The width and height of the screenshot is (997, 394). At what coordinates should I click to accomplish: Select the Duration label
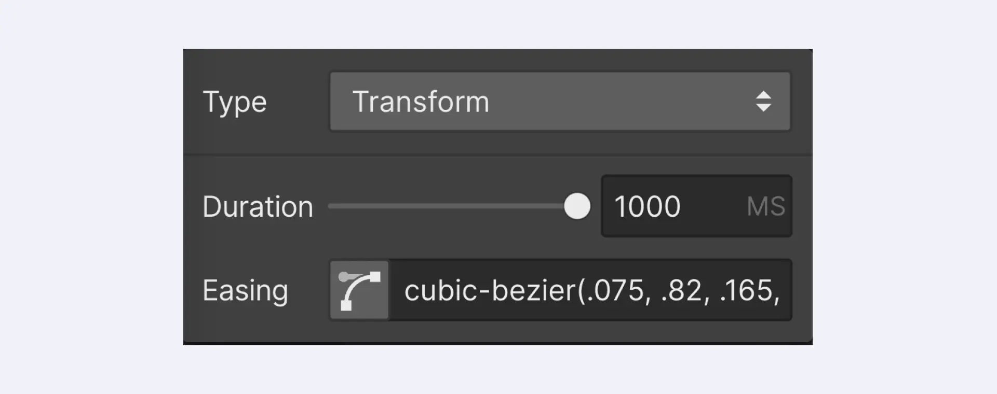(x=258, y=206)
